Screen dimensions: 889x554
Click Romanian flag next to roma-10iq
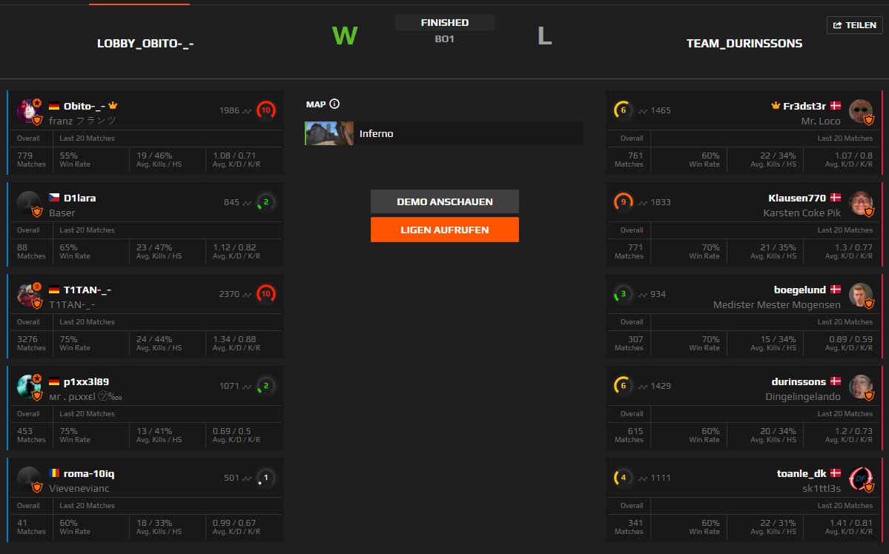click(x=54, y=473)
